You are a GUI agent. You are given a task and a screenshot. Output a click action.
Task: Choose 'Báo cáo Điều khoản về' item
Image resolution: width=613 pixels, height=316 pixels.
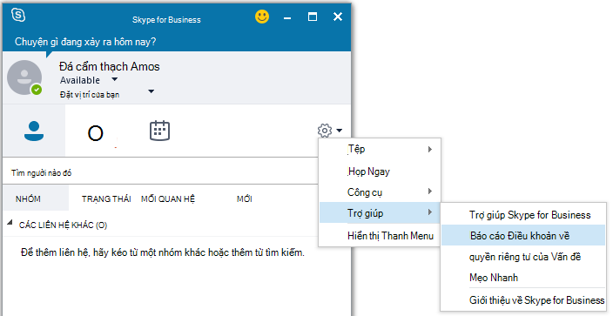click(523, 235)
